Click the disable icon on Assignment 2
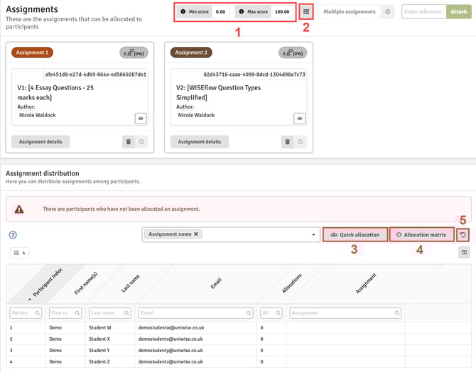 pos(301,142)
